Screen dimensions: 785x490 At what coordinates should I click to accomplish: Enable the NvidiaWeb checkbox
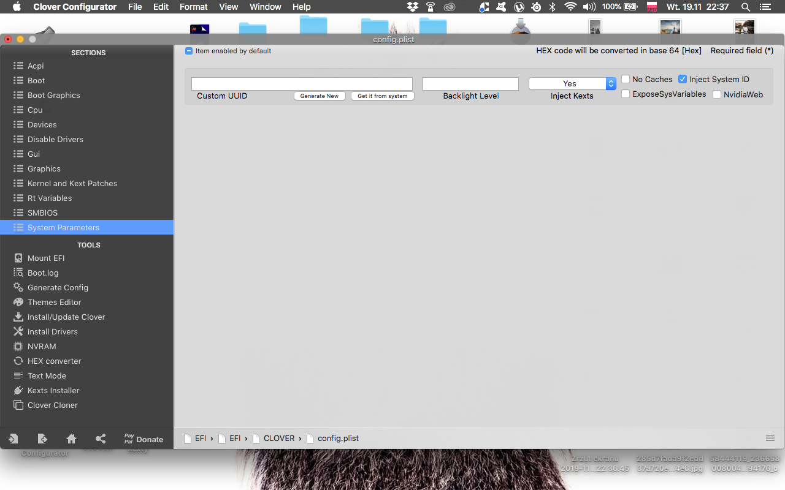click(x=717, y=94)
